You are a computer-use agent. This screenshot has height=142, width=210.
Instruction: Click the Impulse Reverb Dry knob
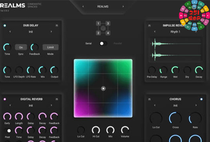click(x=187, y=70)
